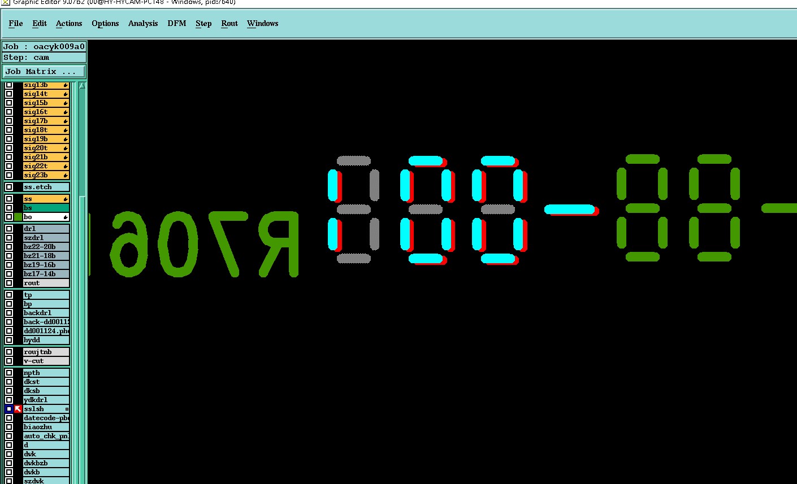Toggle the sslsh layer checkbox
The width and height of the screenshot is (797, 484).
click(9, 409)
